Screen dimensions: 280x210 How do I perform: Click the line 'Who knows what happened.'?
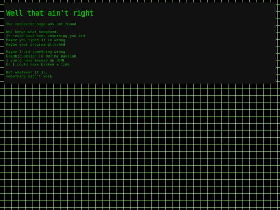32,32
